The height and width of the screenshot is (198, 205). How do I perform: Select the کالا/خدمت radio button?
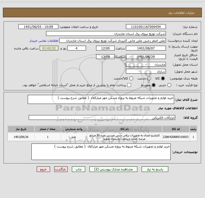pos(131,78)
